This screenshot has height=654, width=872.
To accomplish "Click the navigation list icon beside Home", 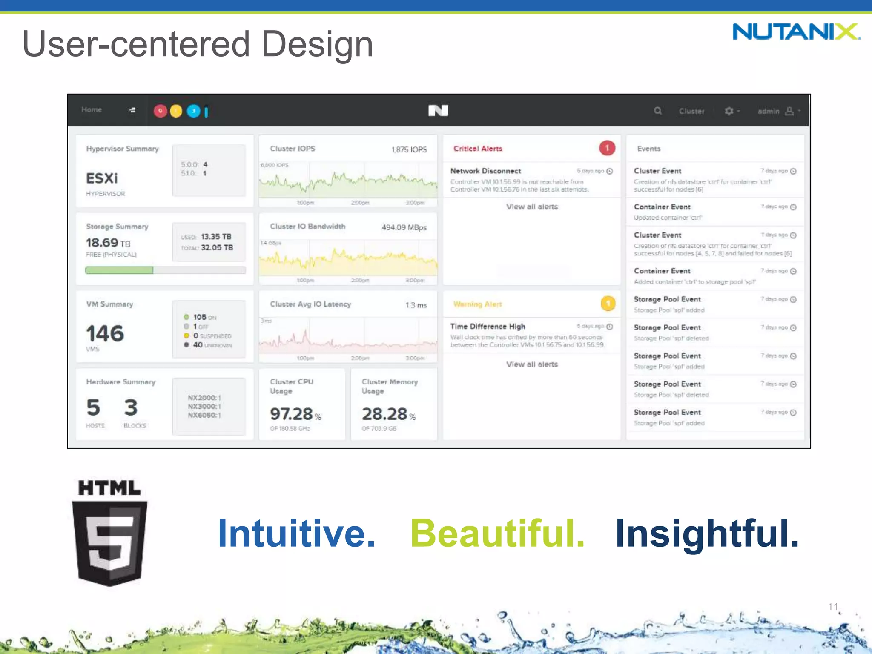I will (x=132, y=110).
